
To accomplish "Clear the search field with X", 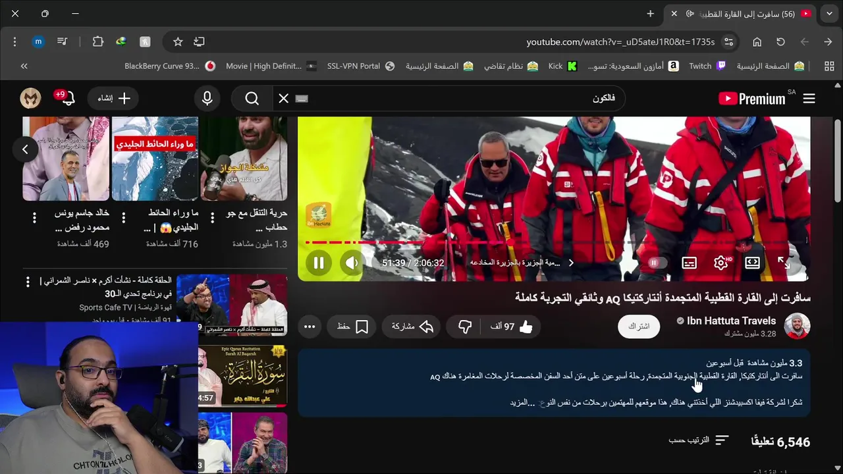I will (283, 99).
